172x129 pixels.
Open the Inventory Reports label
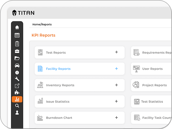pyautogui.click(x=60, y=85)
